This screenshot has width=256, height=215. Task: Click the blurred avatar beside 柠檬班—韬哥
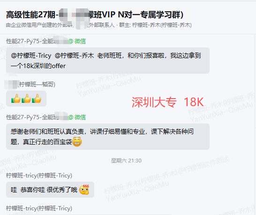[11, 84]
